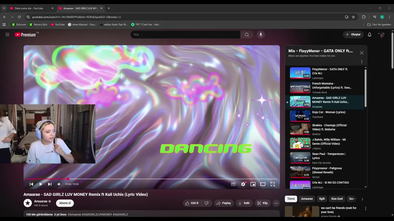The width and height of the screenshot is (394, 221).
Task: Go back in browser history
Action: [x=4, y=17]
